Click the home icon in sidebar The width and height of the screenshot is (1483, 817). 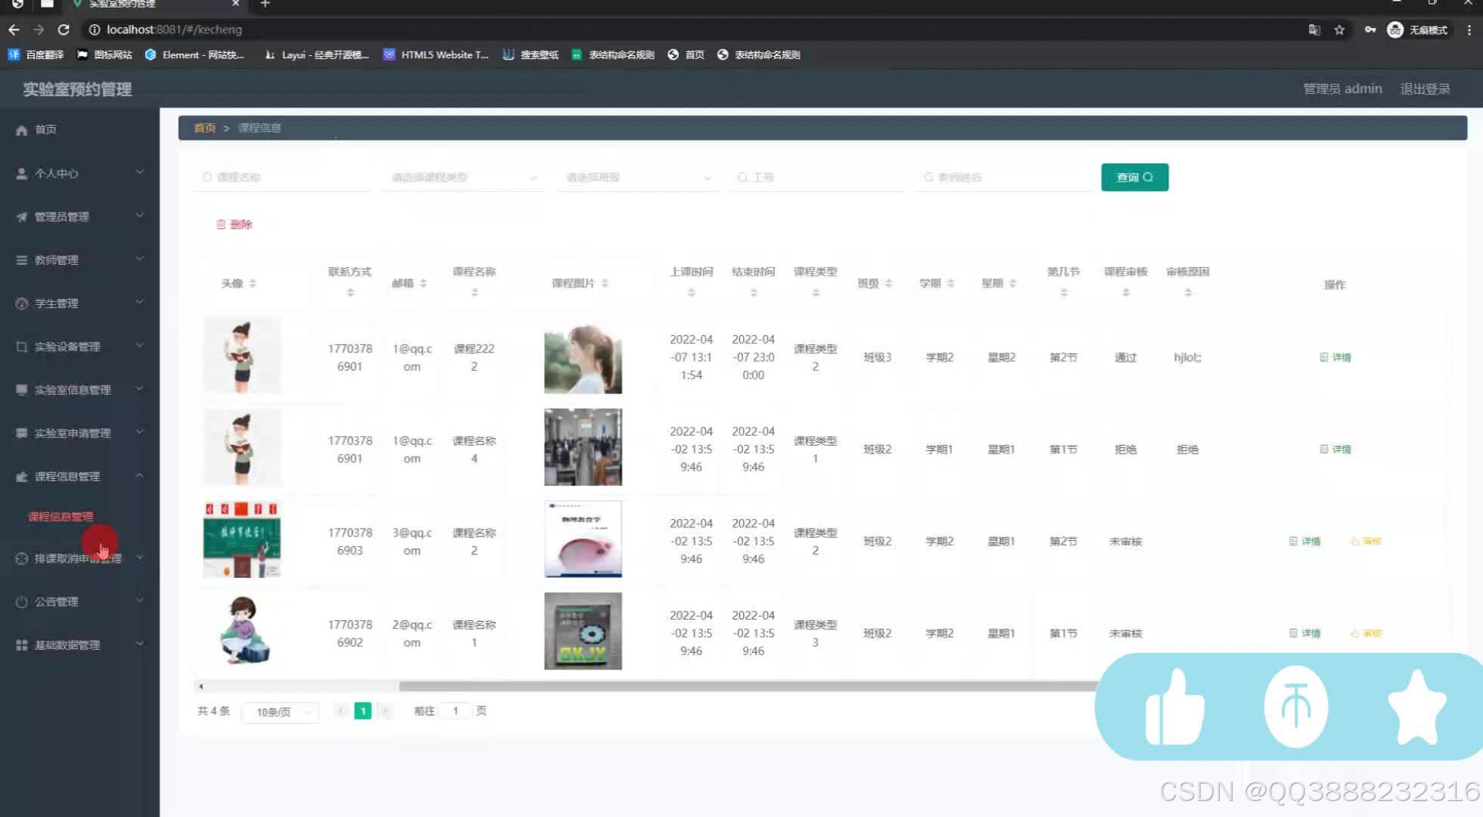coord(22,130)
